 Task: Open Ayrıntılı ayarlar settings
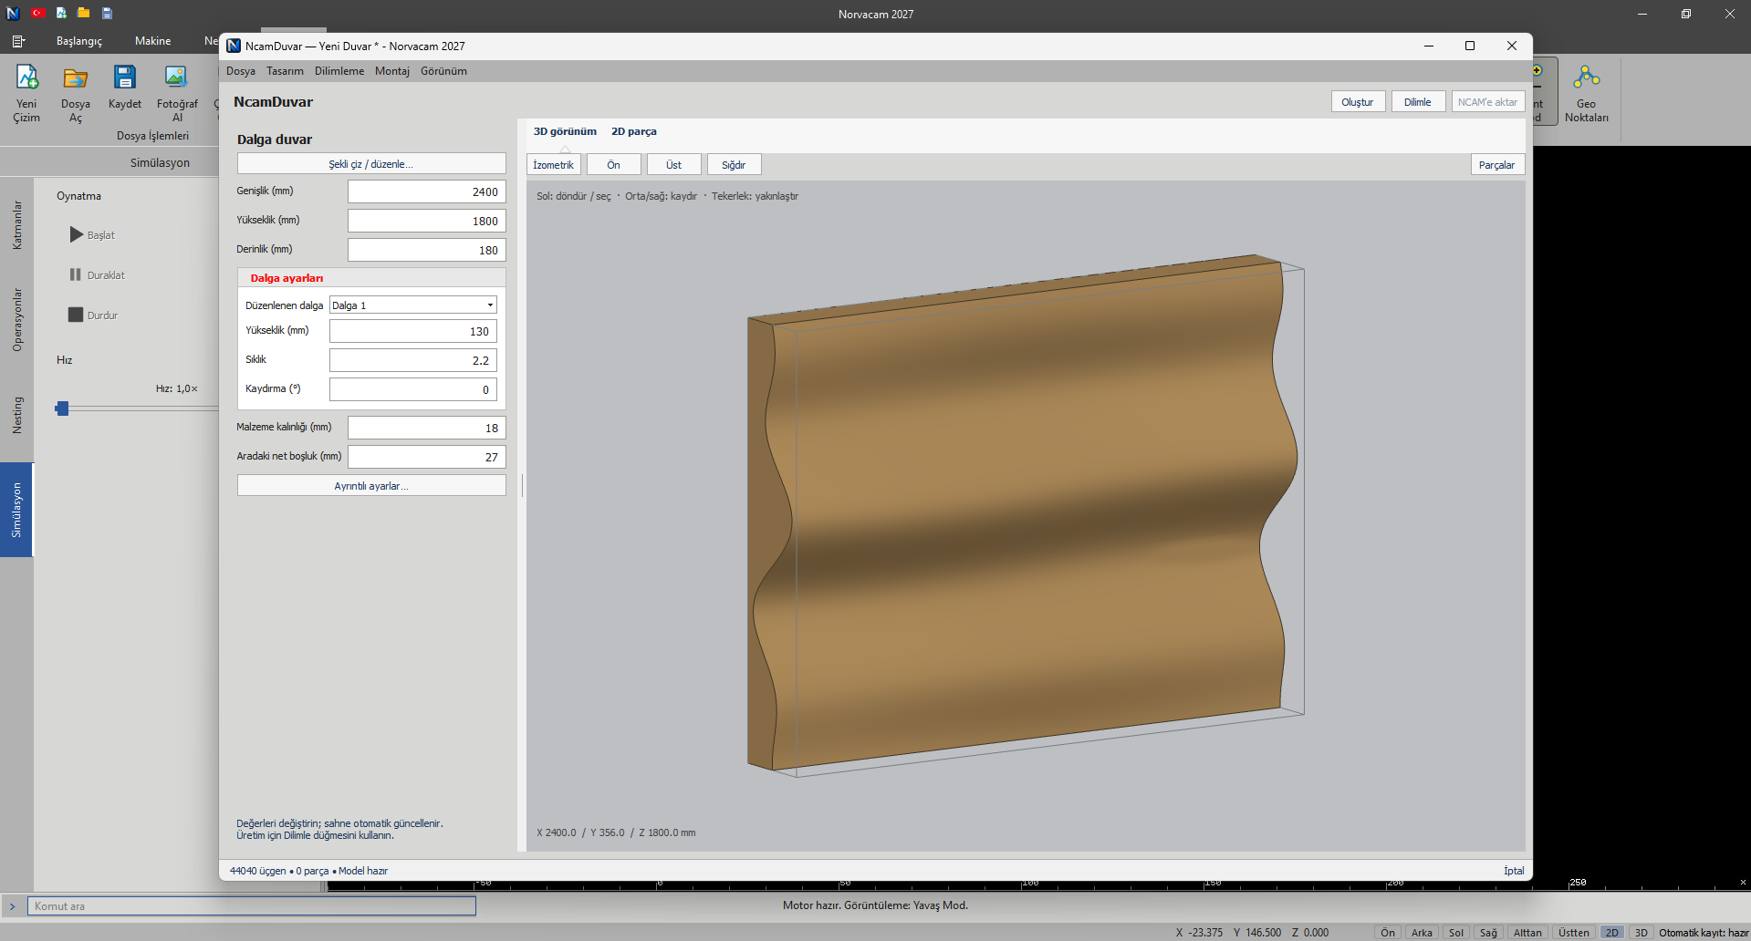[371, 486]
